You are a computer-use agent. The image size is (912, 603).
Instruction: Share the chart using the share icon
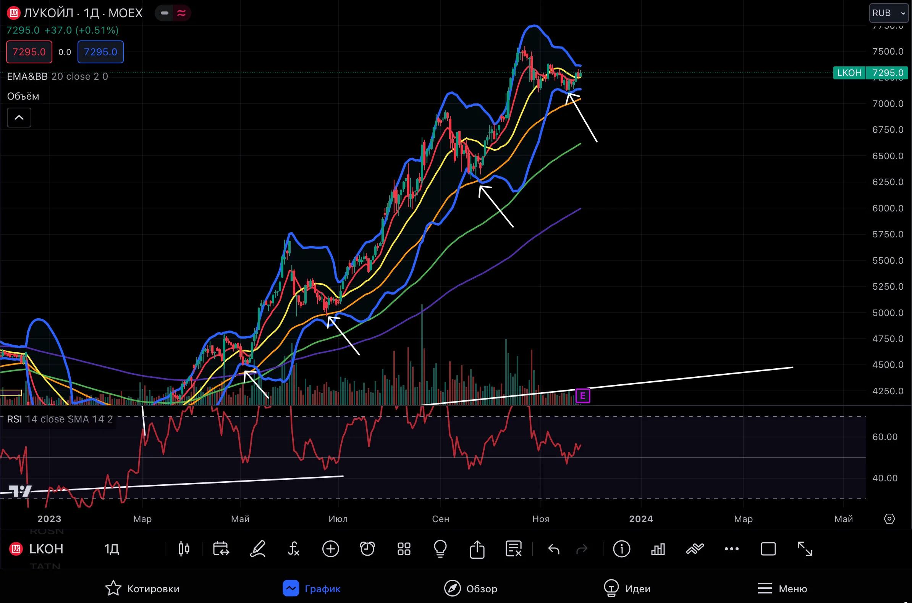click(477, 549)
